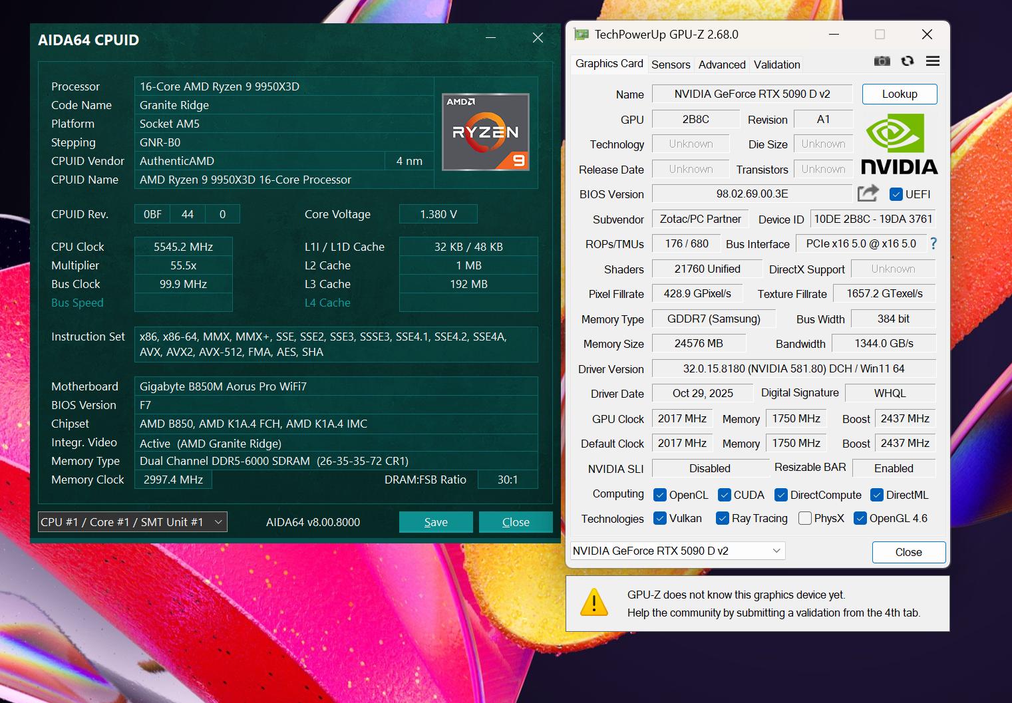Take a screenshot with GPU-Z camera icon
Viewport: 1012px width, 703px height.
882,61
